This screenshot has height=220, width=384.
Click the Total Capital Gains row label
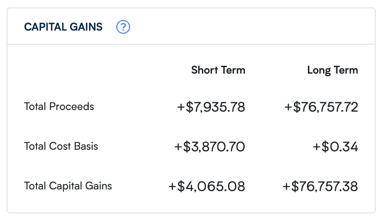(x=68, y=186)
